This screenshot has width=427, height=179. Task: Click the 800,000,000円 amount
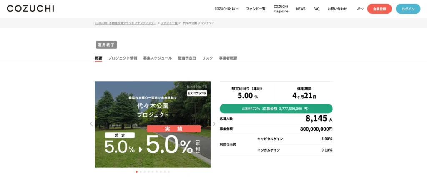[316, 129]
